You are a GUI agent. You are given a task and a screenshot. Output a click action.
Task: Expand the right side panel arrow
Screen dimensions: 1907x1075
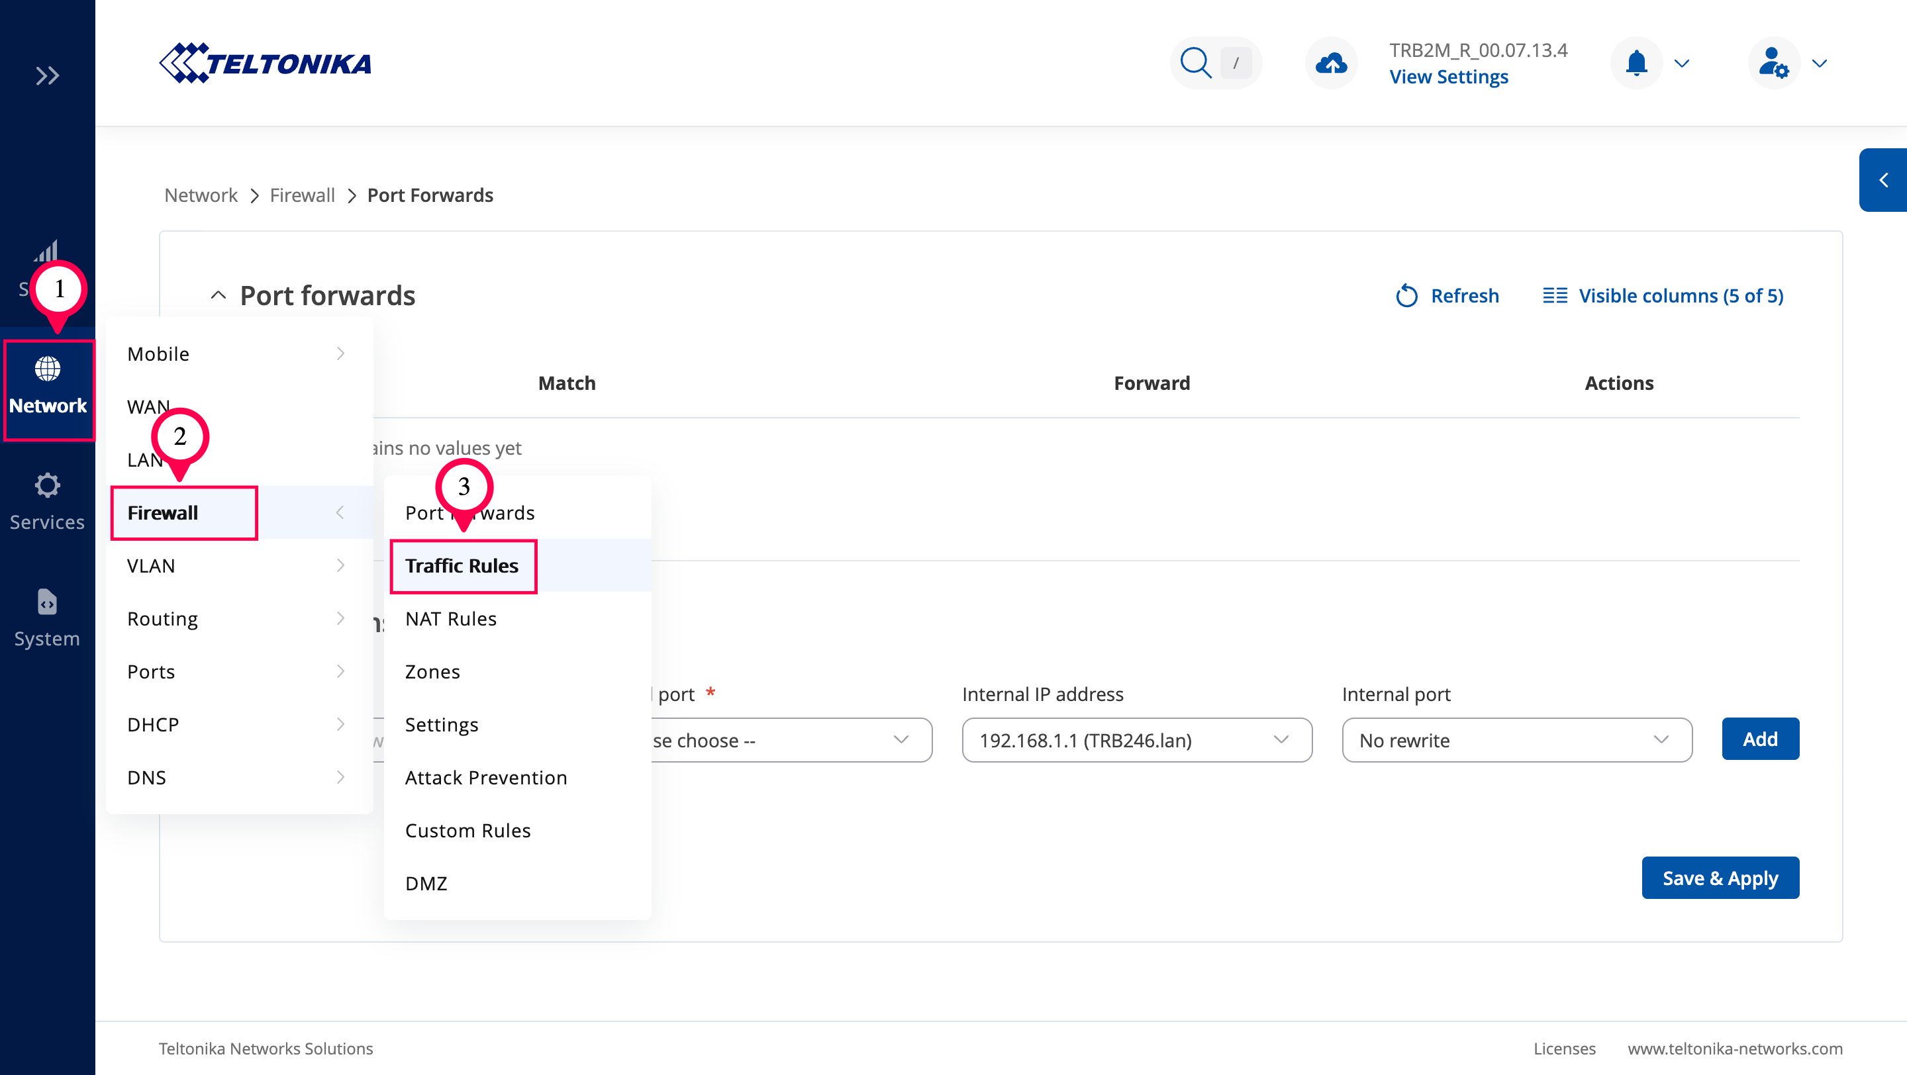point(1883,180)
